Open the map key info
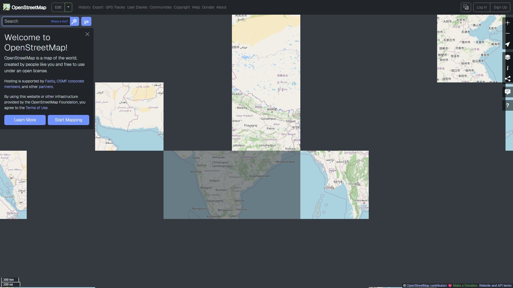Screen dimensions: 513x288 pyautogui.click(x=508, y=68)
